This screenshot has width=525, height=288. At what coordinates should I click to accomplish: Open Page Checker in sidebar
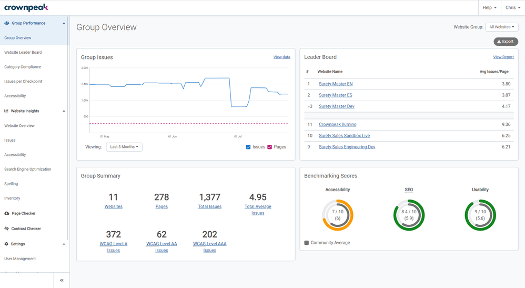coord(24,213)
